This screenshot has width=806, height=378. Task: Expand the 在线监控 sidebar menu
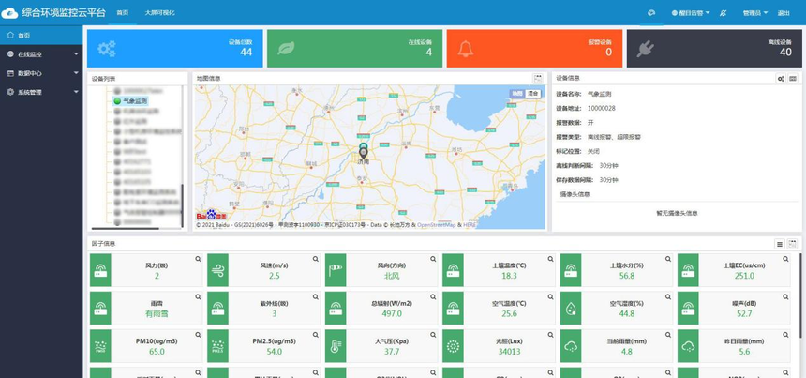click(x=41, y=54)
